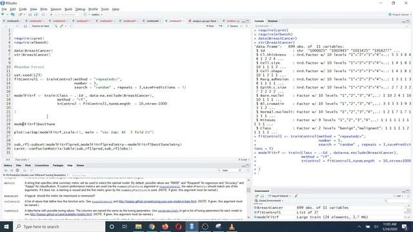
Task: Open the Project (None) dropdown
Action: (x=400, y=14)
